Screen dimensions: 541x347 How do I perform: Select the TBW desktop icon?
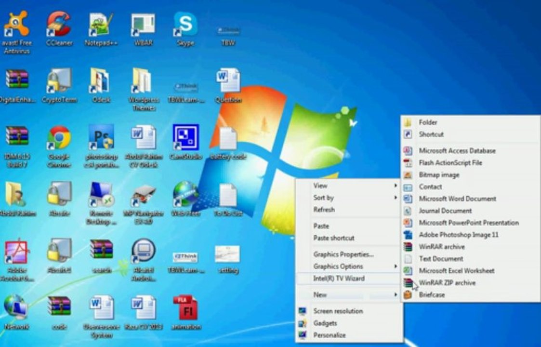(228, 36)
